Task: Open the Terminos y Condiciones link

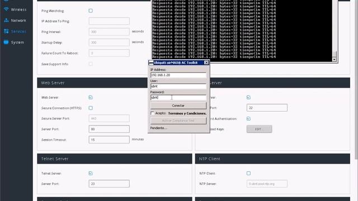Action: [187, 113]
